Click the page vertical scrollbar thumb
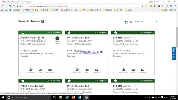 point(177,37)
